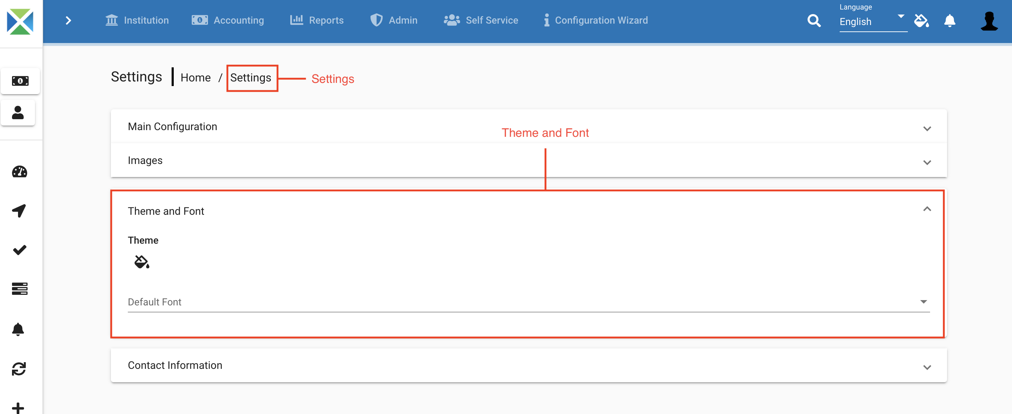Viewport: 1012px width, 414px height.
Task: Collapse the Theme and Font panel
Action: (x=927, y=209)
